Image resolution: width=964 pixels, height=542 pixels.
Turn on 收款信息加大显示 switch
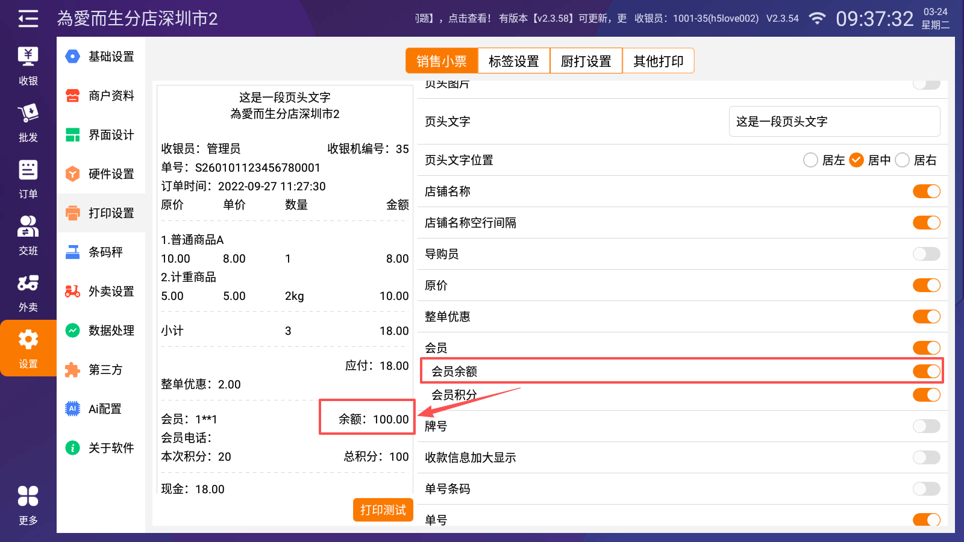[x=926, y=458]
